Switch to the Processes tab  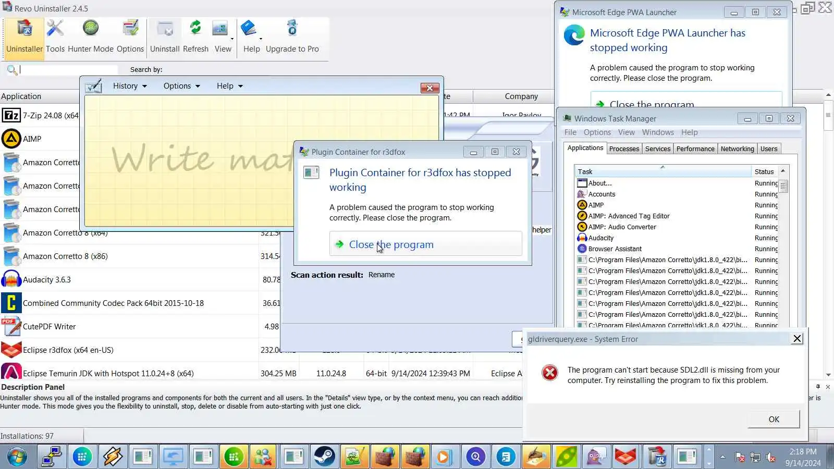pos(624,149)
